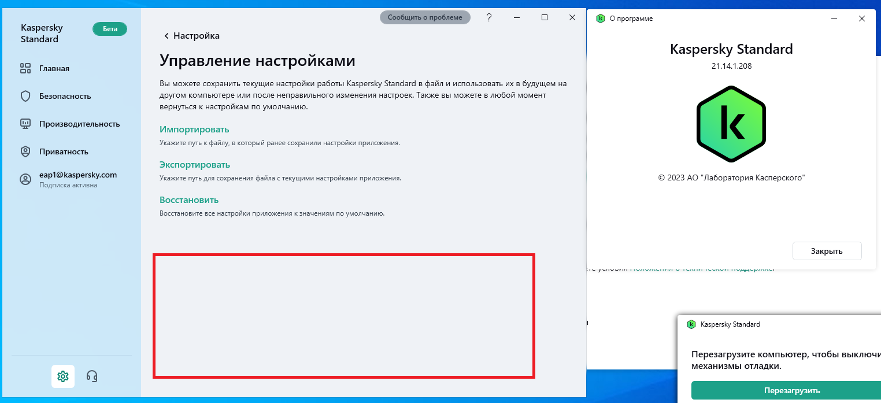The width and height of the screenshot is (881, 403).
Task: Click the version number 21.14.1.208
Action: pos(731,66)
